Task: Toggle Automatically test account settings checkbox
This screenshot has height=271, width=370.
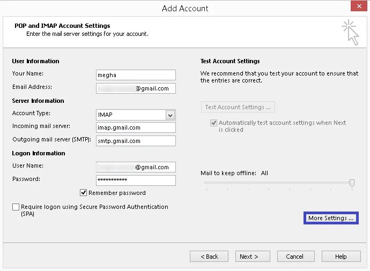Action: tap(213, 123)
